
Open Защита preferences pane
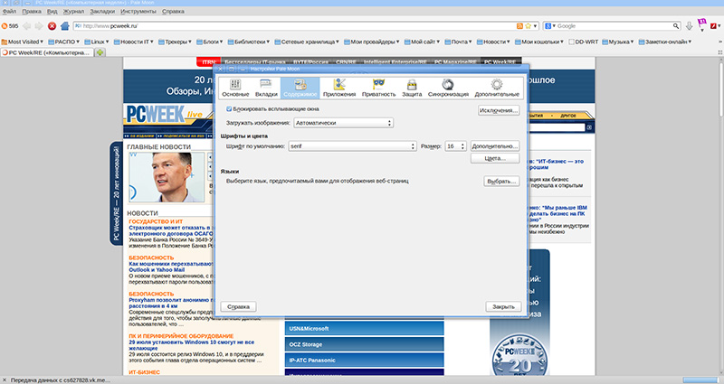(x=412, y=88)
